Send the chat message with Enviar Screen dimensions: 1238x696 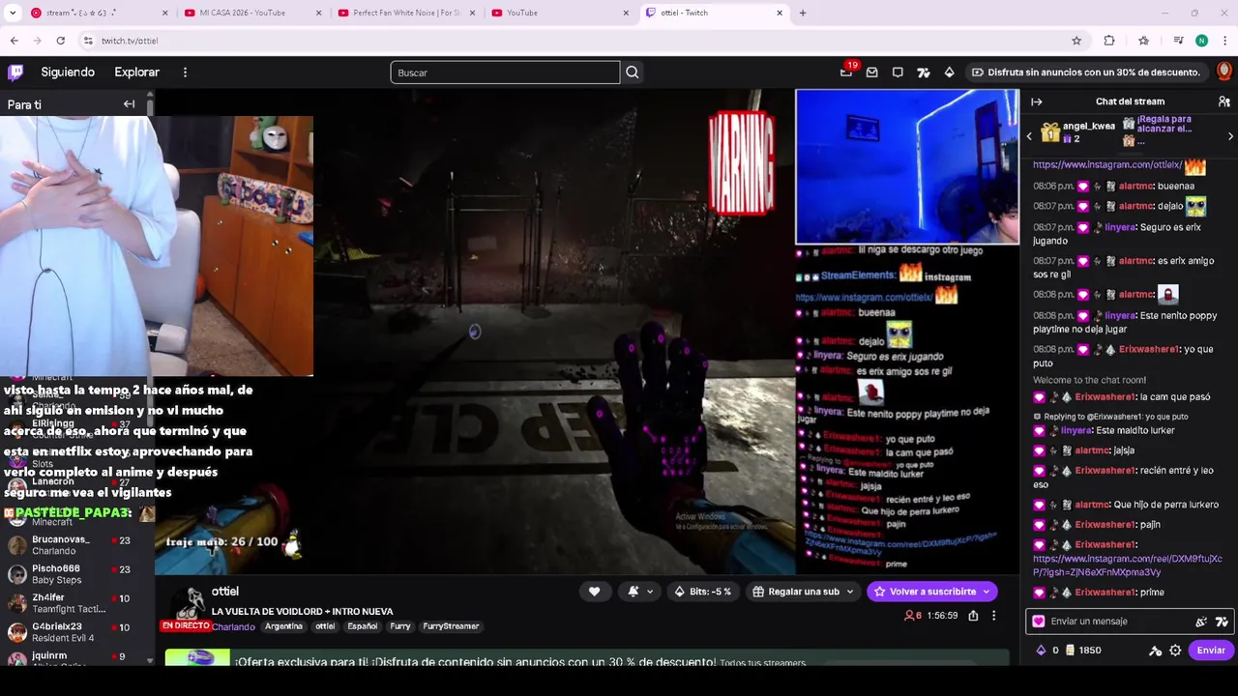1211,651
